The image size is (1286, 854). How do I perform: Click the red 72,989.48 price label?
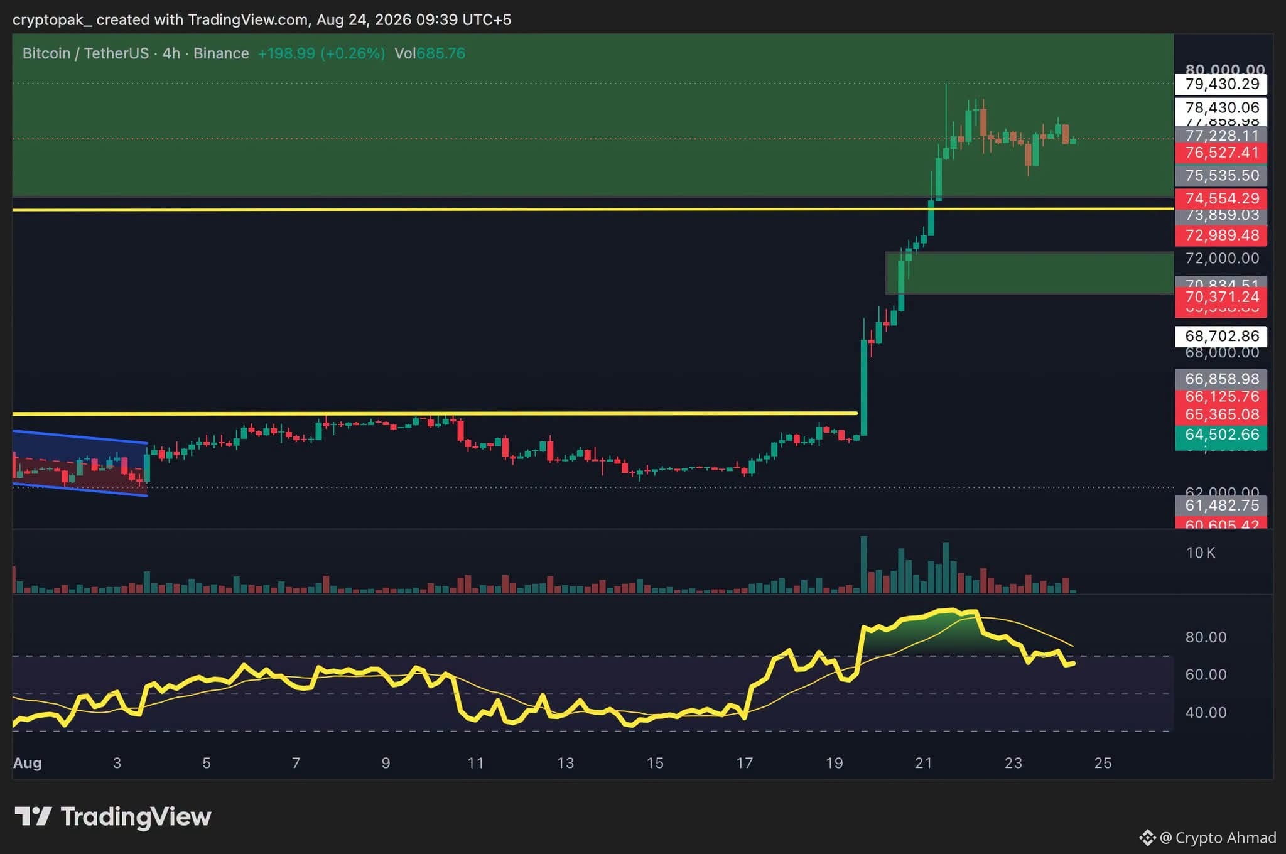(1221, 235)
